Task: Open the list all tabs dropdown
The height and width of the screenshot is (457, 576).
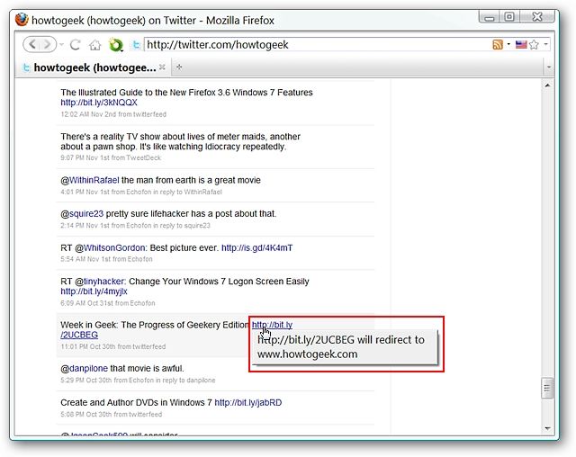Action: pos(549,67)
